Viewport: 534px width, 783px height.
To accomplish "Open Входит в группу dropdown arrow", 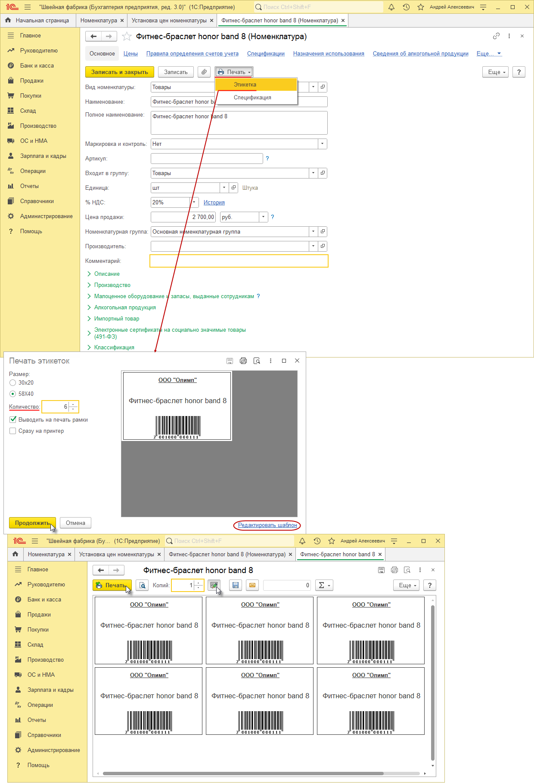I will (313, 173).
